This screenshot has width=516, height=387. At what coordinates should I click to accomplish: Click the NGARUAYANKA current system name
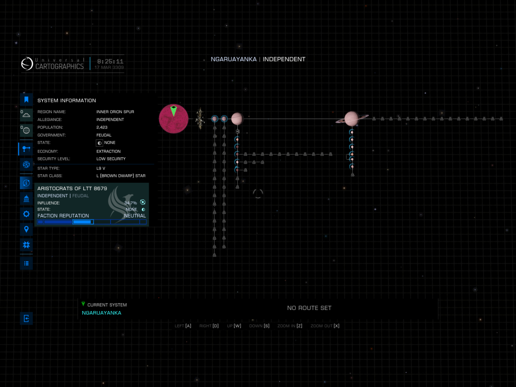[x=101, y=313]
